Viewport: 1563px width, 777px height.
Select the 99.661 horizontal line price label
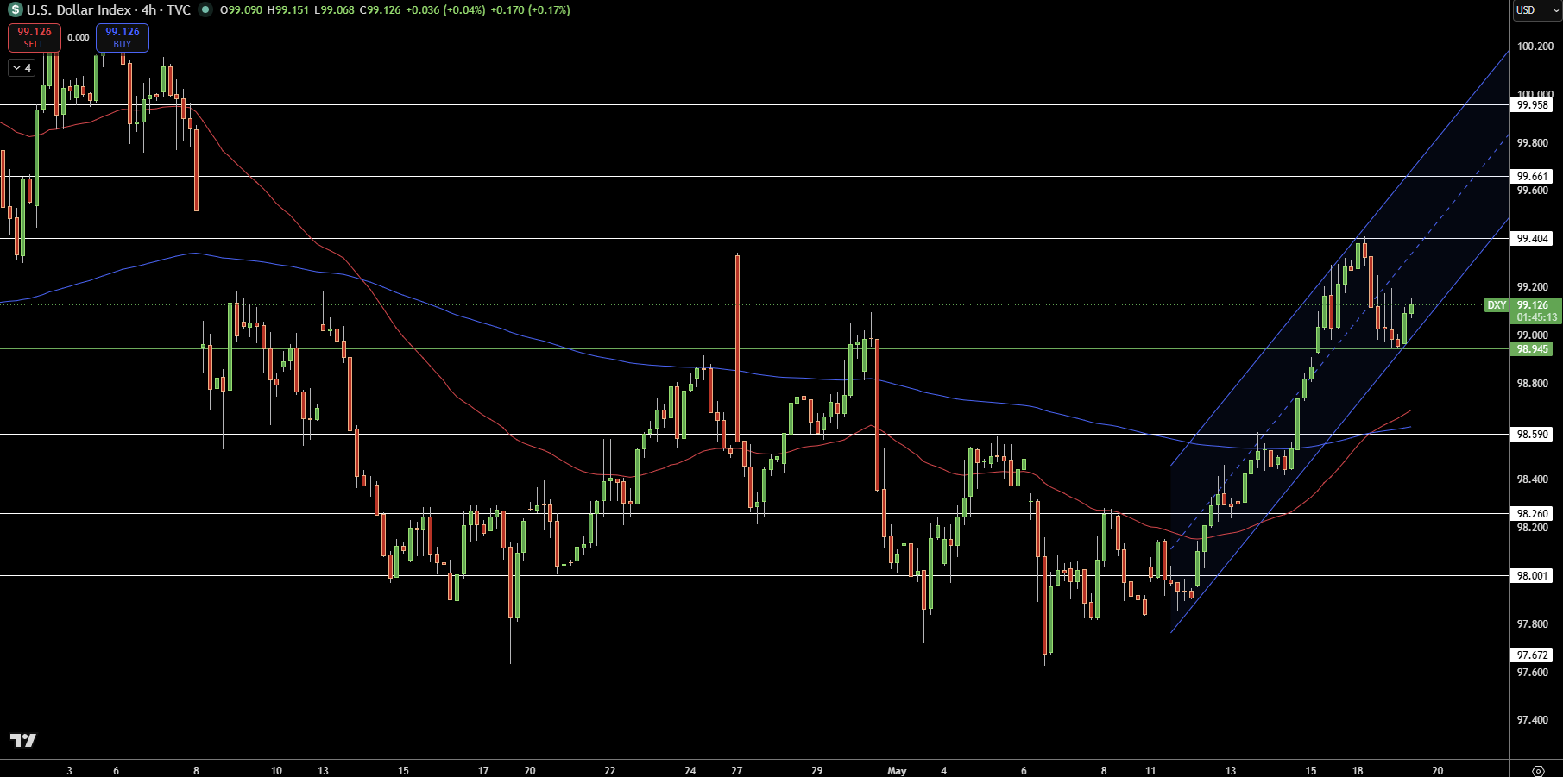tap(1533, 177)
